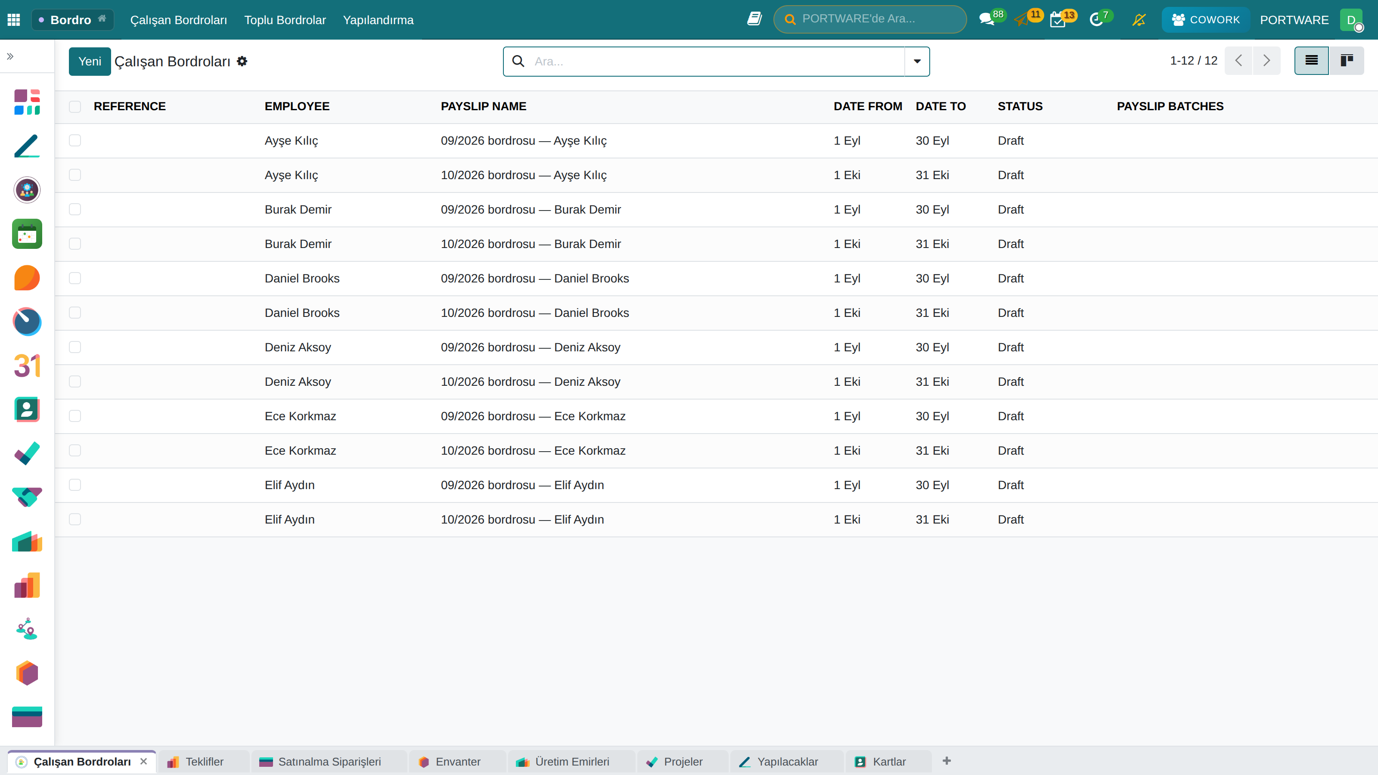1378x775 pixels.
Task: Open the Yapılandırma menu
Action: (x=378, y=20)
